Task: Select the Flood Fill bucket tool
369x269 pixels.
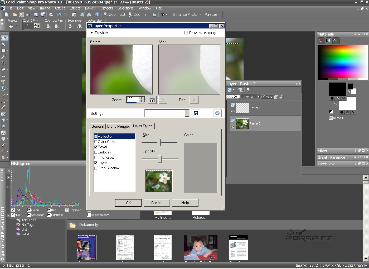Action: tap(3, 120)
